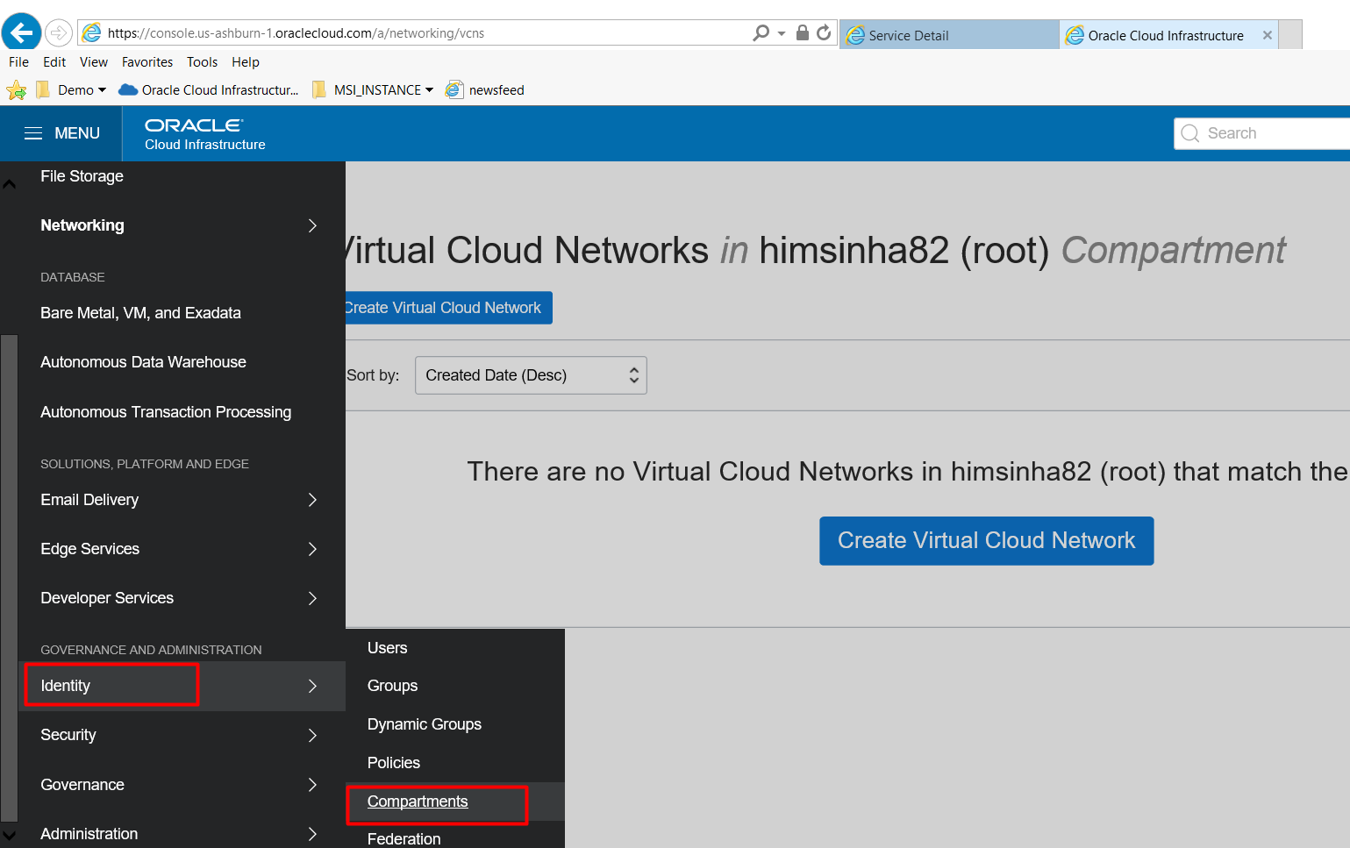Expand the Edge Services submenu chevron
This screenshot has width=1350, height=848.
point(312,549)
